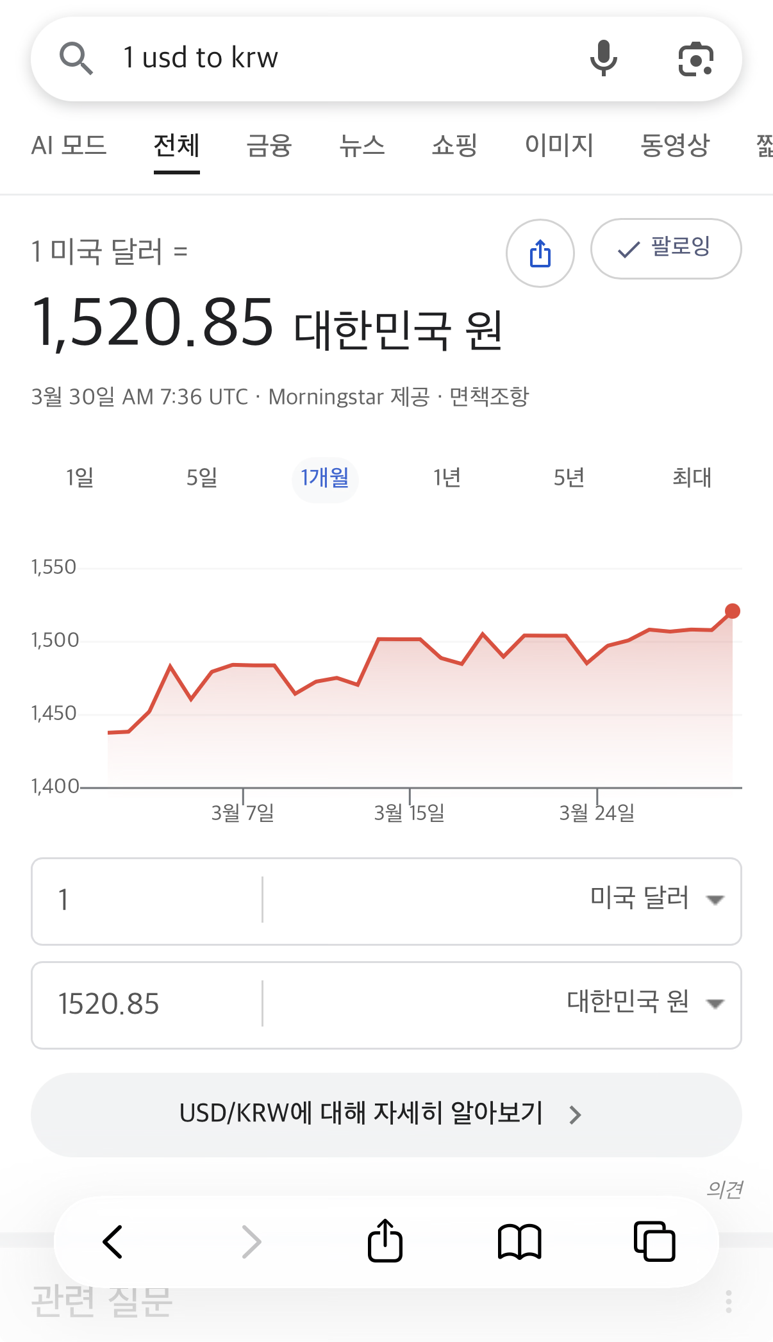773x1342 pixels.
Task: Open Google Lens camera search
Action: (x=695, y=59)
